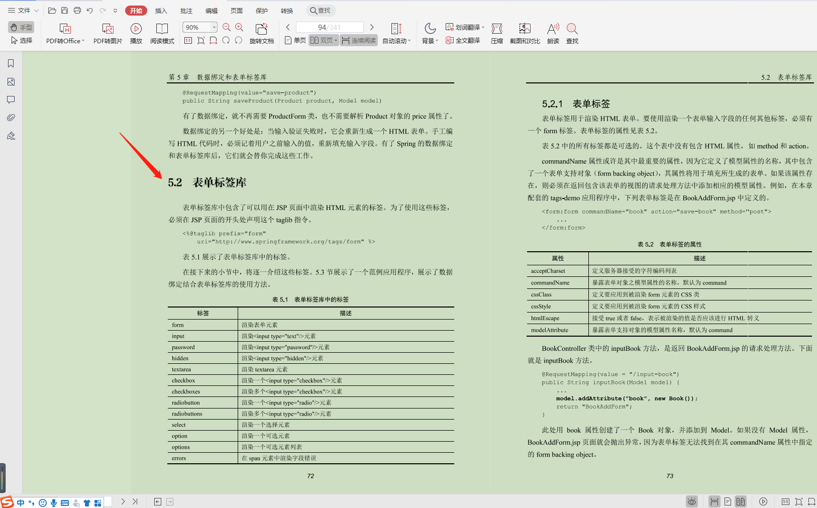Image resolution: width=817 pixels, height=508 pixels.
Task: Toggle continuous reading icon in status bar
Action: click(714, 501)
